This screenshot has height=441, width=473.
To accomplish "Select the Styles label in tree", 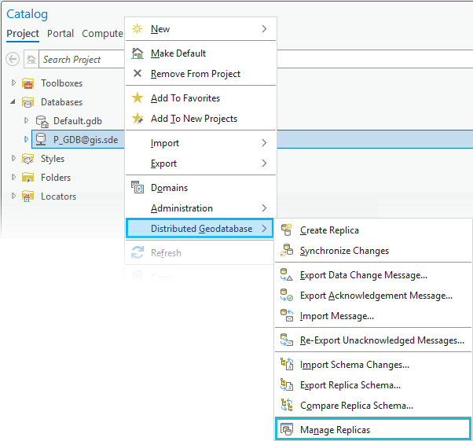I will tap(53, 159).
